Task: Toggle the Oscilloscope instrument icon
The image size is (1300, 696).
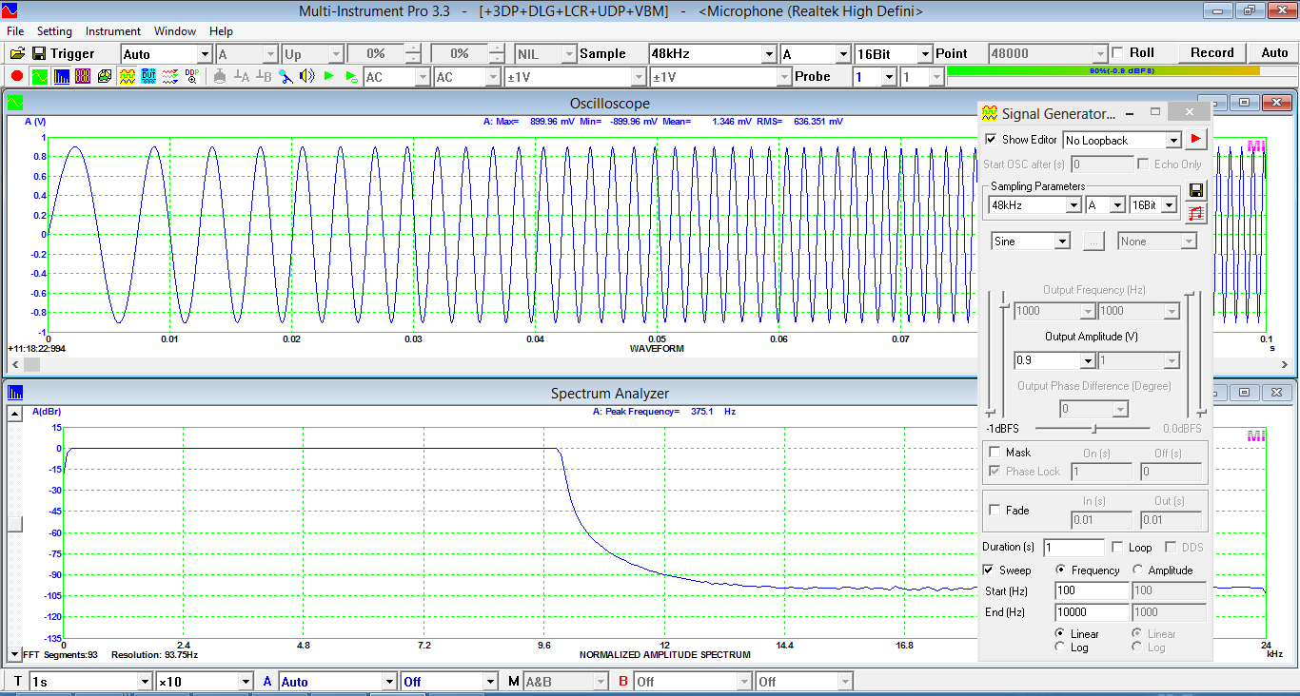Action: tap(39, 76)
